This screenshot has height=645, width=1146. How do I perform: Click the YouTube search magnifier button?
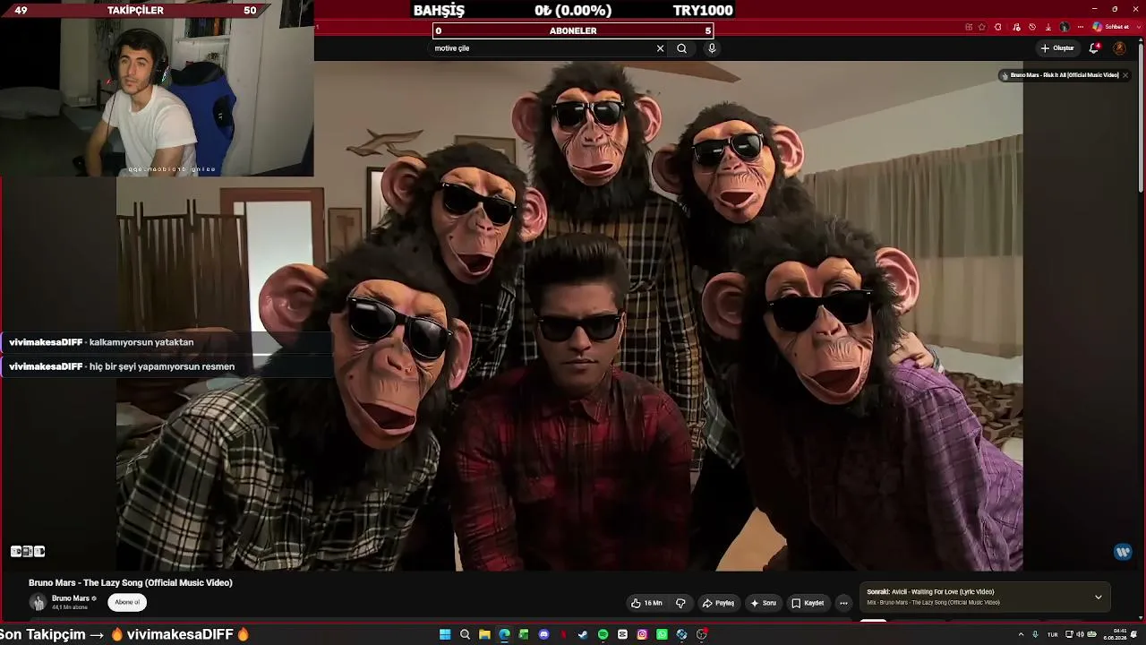click(x=681, y=48)
